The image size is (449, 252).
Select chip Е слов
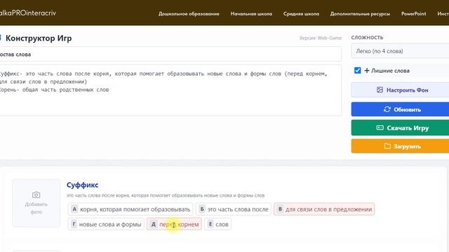click(x=218, y=224)
